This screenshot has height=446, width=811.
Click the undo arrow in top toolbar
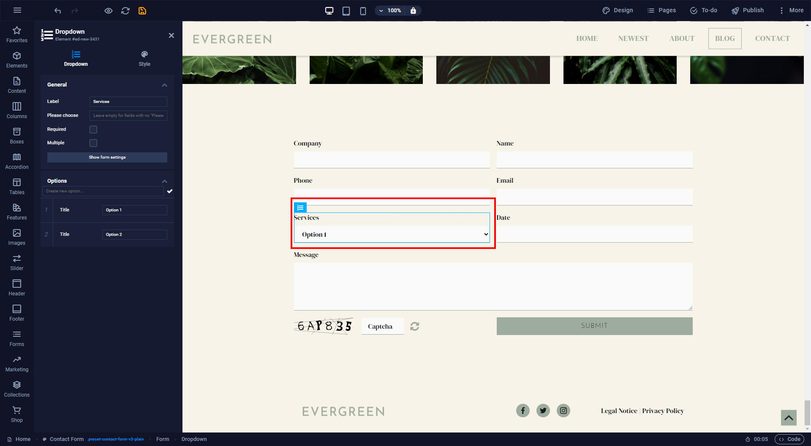pos(58,11)
